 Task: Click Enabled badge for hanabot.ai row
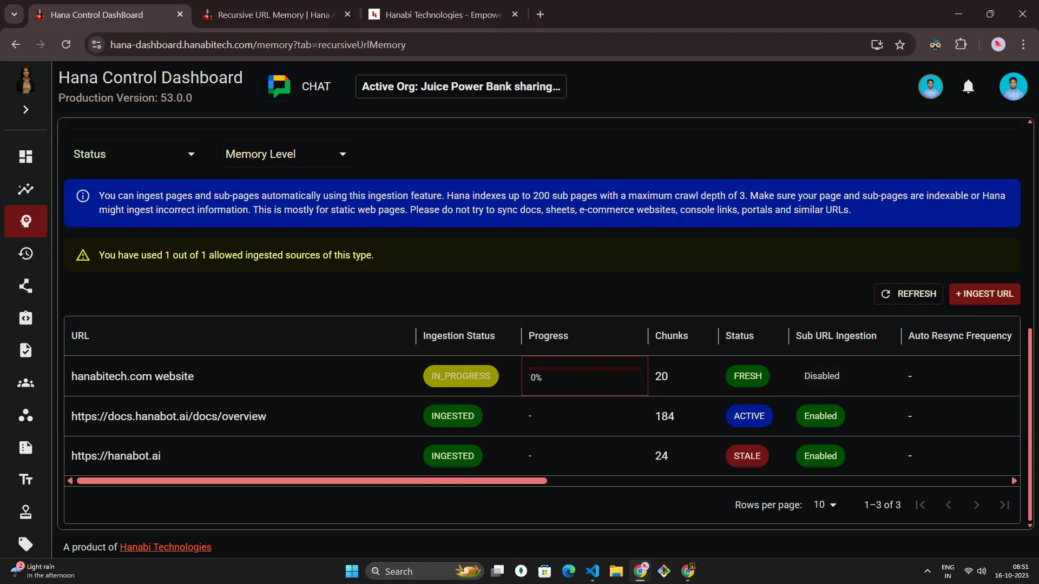click(820, 456)
